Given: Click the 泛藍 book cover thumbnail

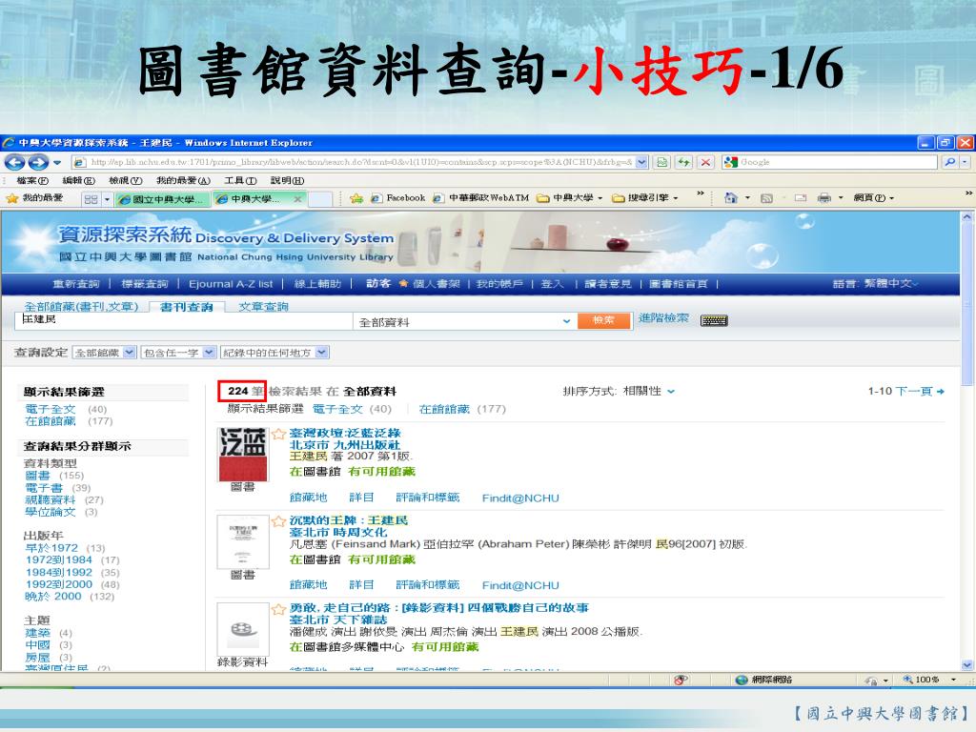Looking at the screenshot, I should click(x=243, y=455).
